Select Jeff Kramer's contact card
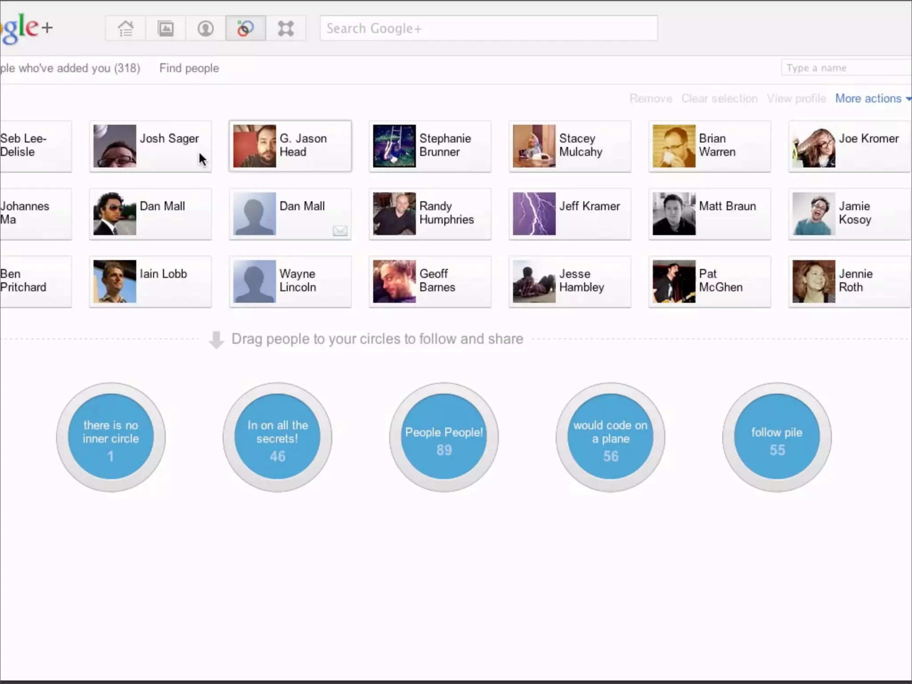 coord(570,214)
